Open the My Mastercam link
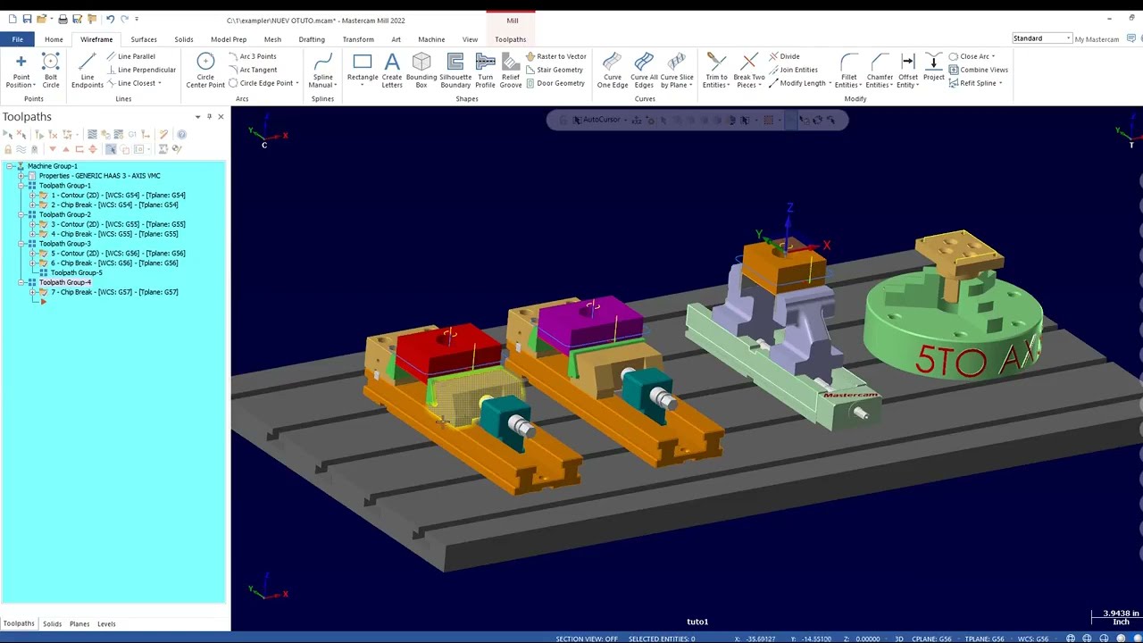Image resolution: width=1143 pixels, height=643 pixels. tap(1097, 39)
